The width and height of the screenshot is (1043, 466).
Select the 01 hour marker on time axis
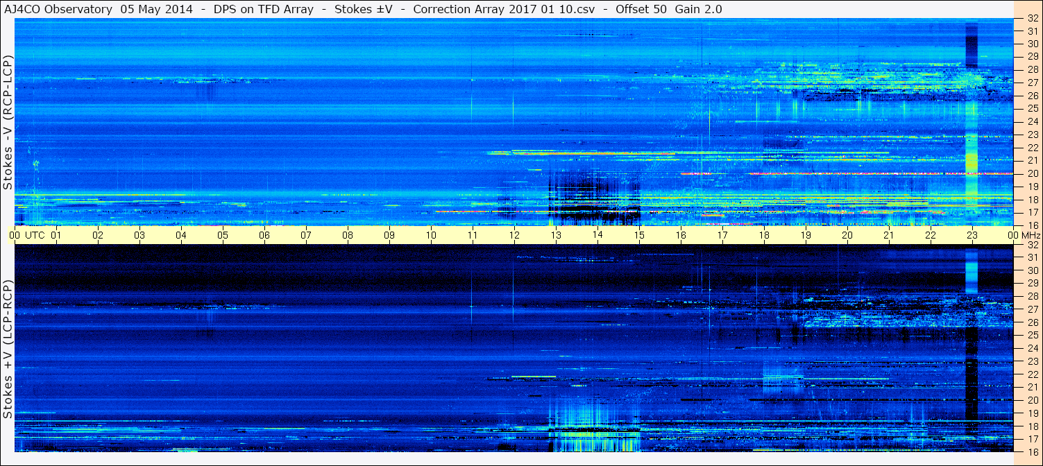56,235
